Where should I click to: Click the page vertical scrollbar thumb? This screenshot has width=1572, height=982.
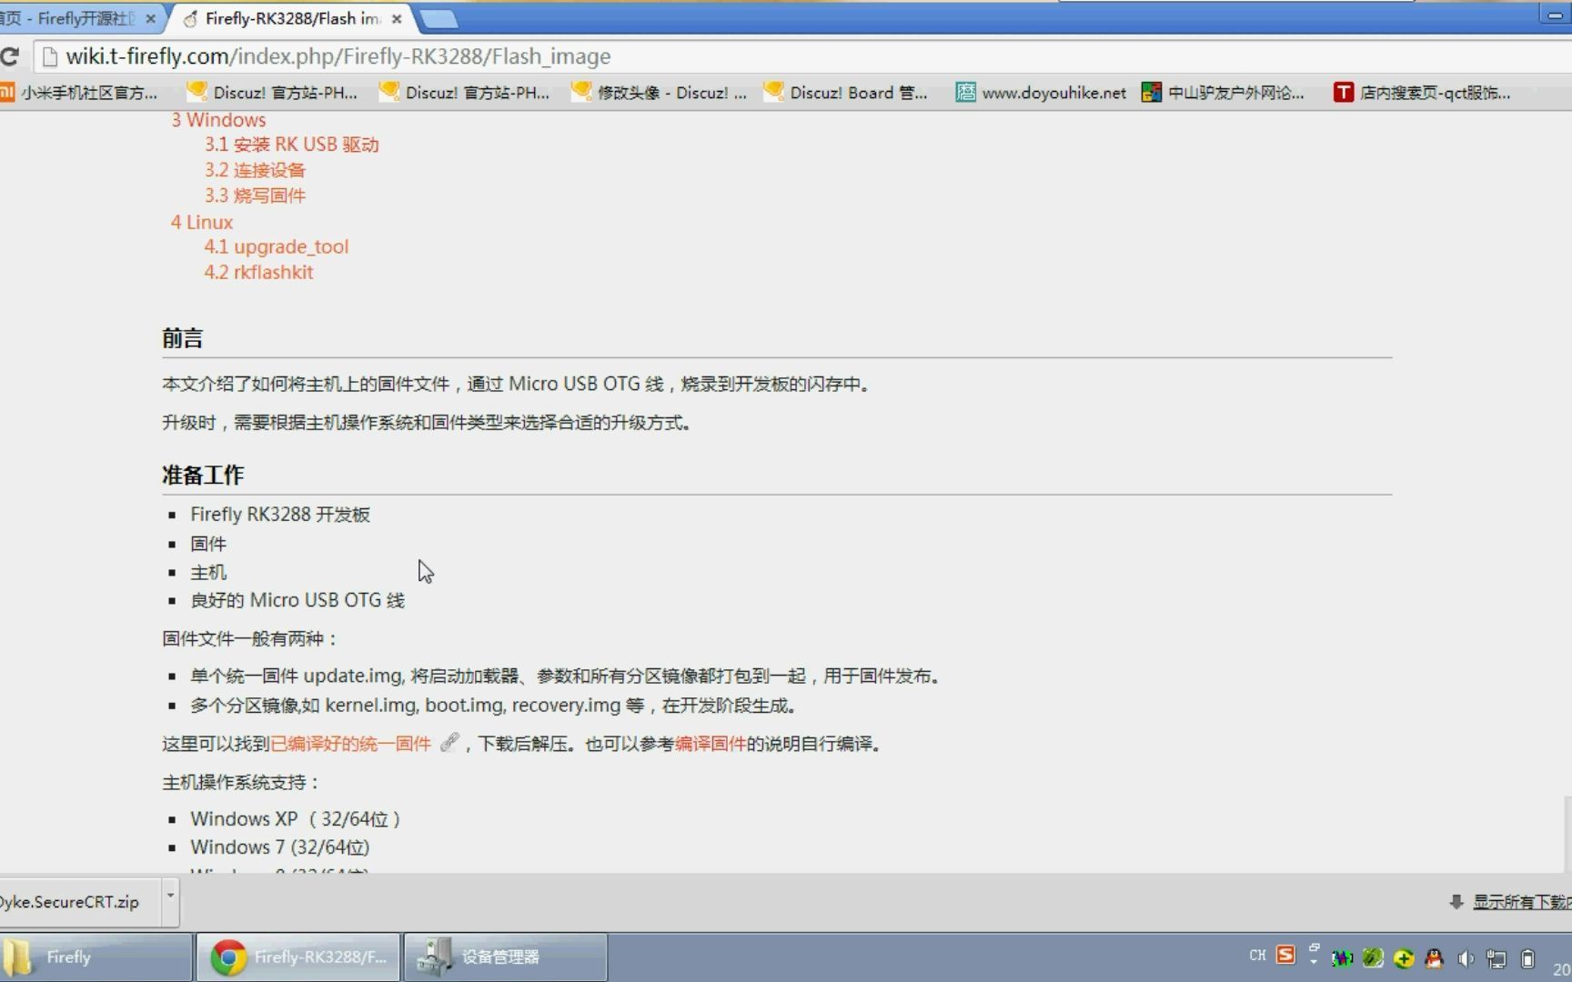point(1566,834)
